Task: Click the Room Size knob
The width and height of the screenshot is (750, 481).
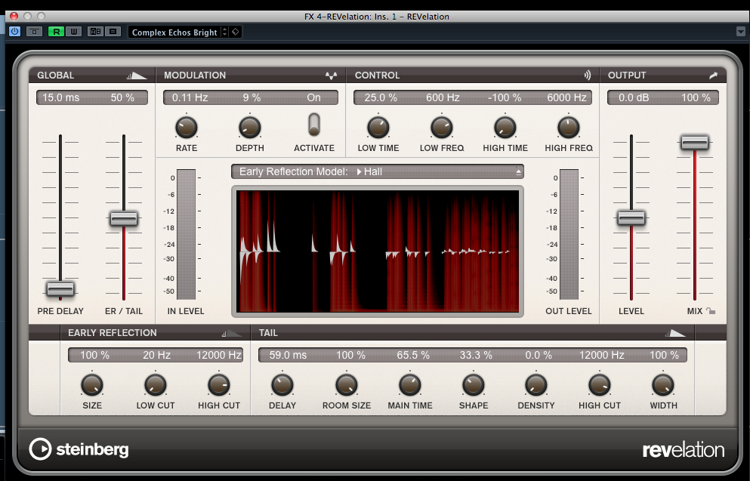Action: (347, 385)
